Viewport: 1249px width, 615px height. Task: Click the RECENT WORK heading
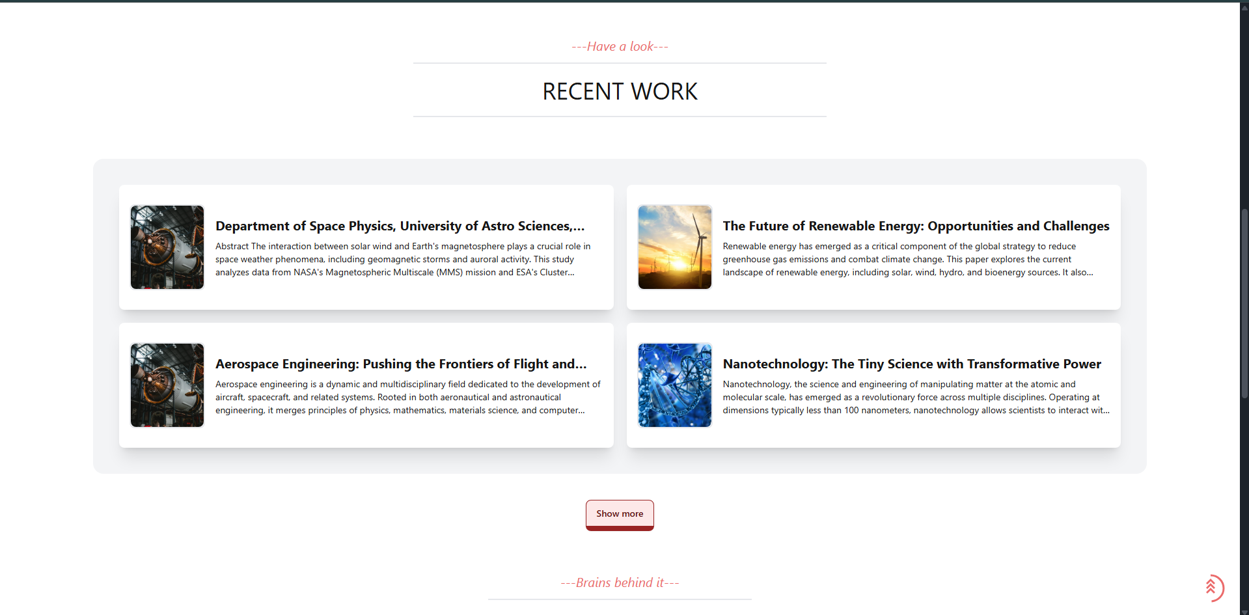coord(620,92)
